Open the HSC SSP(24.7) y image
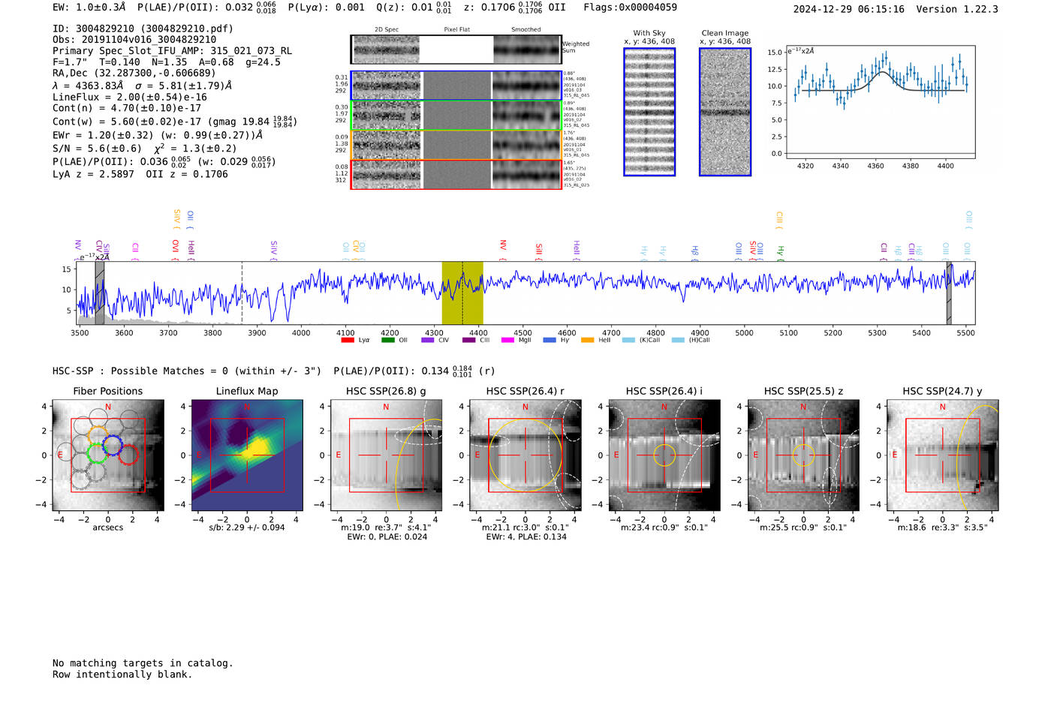This screenshot has width=1051, height=715. point(942,455)
